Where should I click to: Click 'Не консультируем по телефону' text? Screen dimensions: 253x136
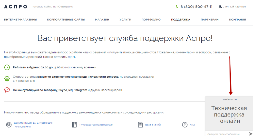[35, 90]
